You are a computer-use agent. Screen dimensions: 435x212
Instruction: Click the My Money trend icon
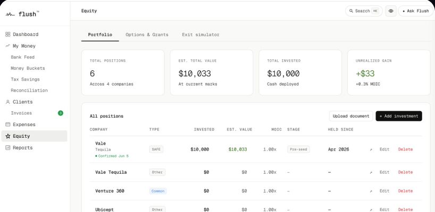coord(8,46)
